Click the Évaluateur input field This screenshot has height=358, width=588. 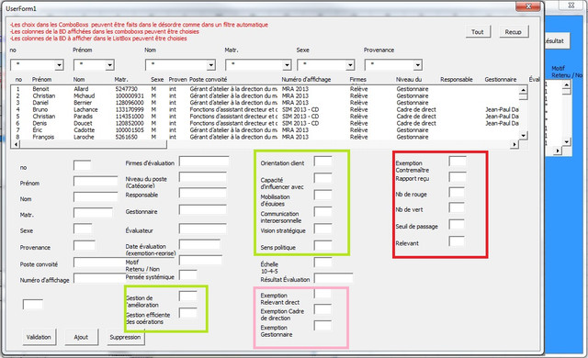click(x=203, y=229)
